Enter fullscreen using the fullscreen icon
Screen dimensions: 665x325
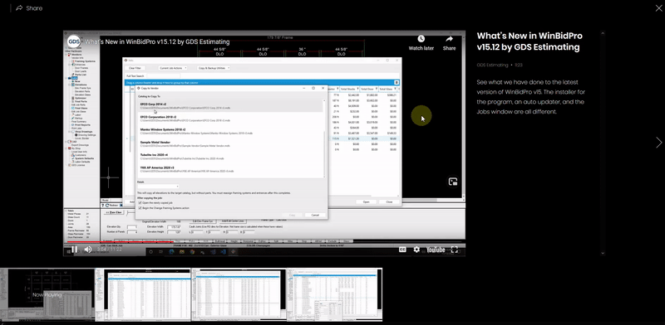(454, 250)
